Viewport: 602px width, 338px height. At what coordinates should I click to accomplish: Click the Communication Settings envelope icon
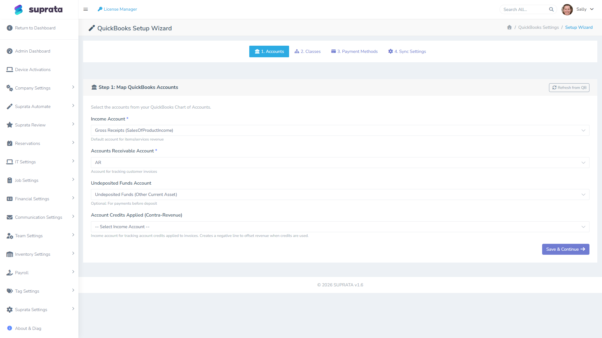pyautogui.click(x=10, y=217)
